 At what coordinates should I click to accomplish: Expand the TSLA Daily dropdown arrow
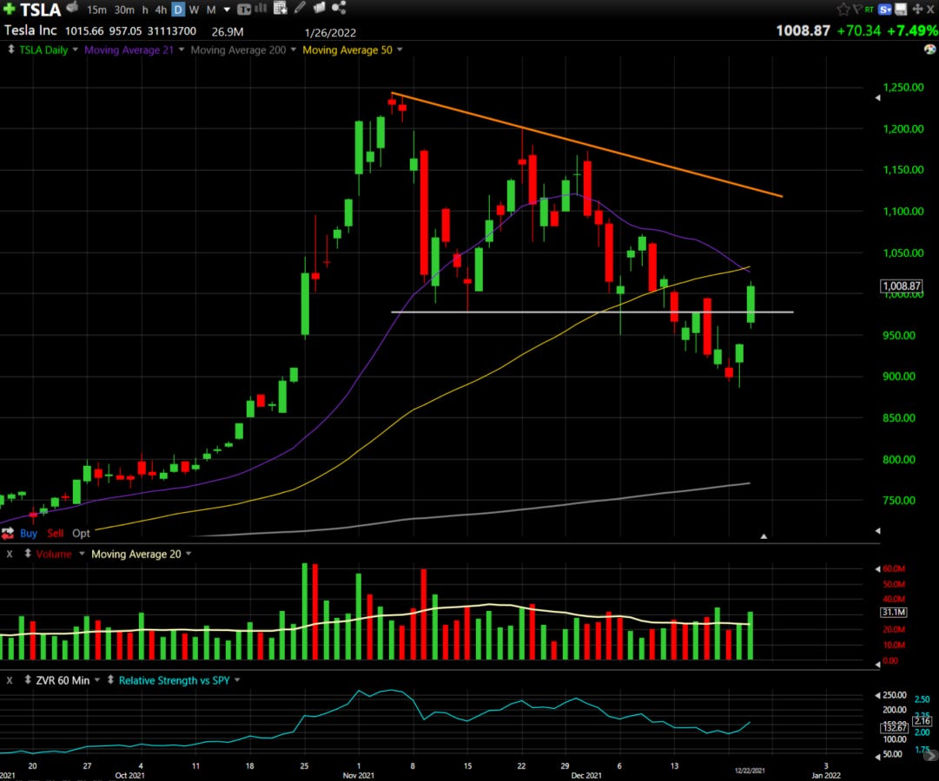tap(75, 49)
